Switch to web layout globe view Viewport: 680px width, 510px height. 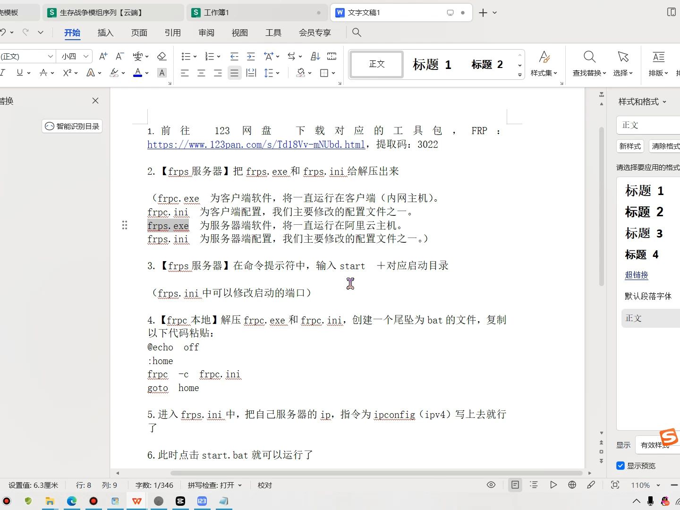572,485
